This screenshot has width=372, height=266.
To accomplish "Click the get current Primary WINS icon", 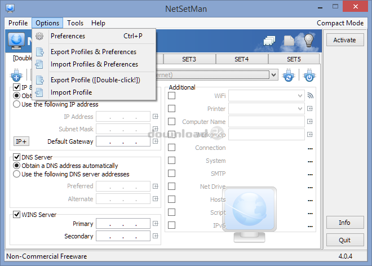I will pyautogui.click(x=156, y=224).
